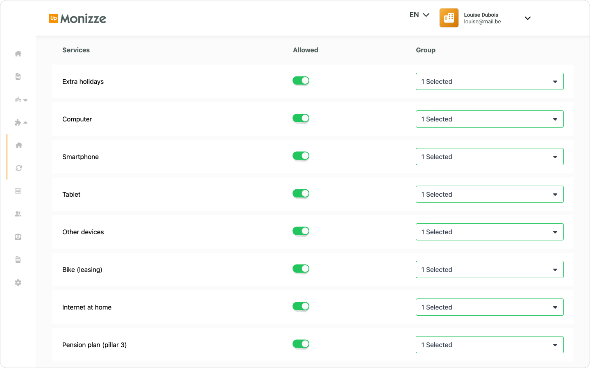The width and height of the screenshot is (590, 368).
Task: Select the home icon under puzzle submenu
Action: click(19, 145)
